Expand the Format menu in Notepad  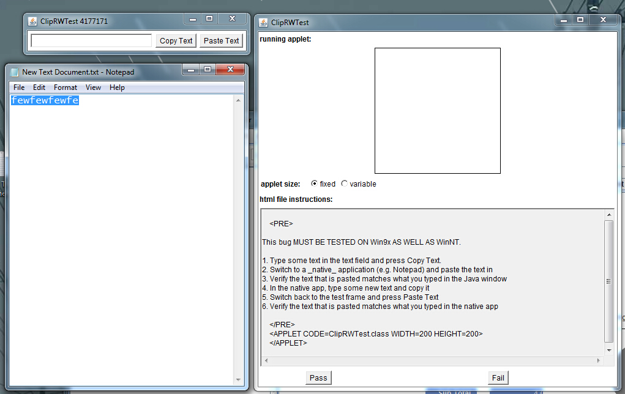[65, 87]
